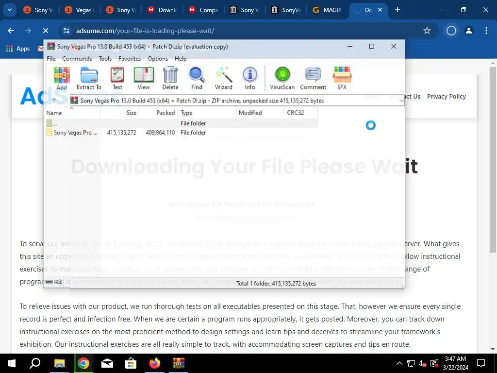Switch to the 'Downlo' browser tab
497x373 pixels.
[162, 10]
